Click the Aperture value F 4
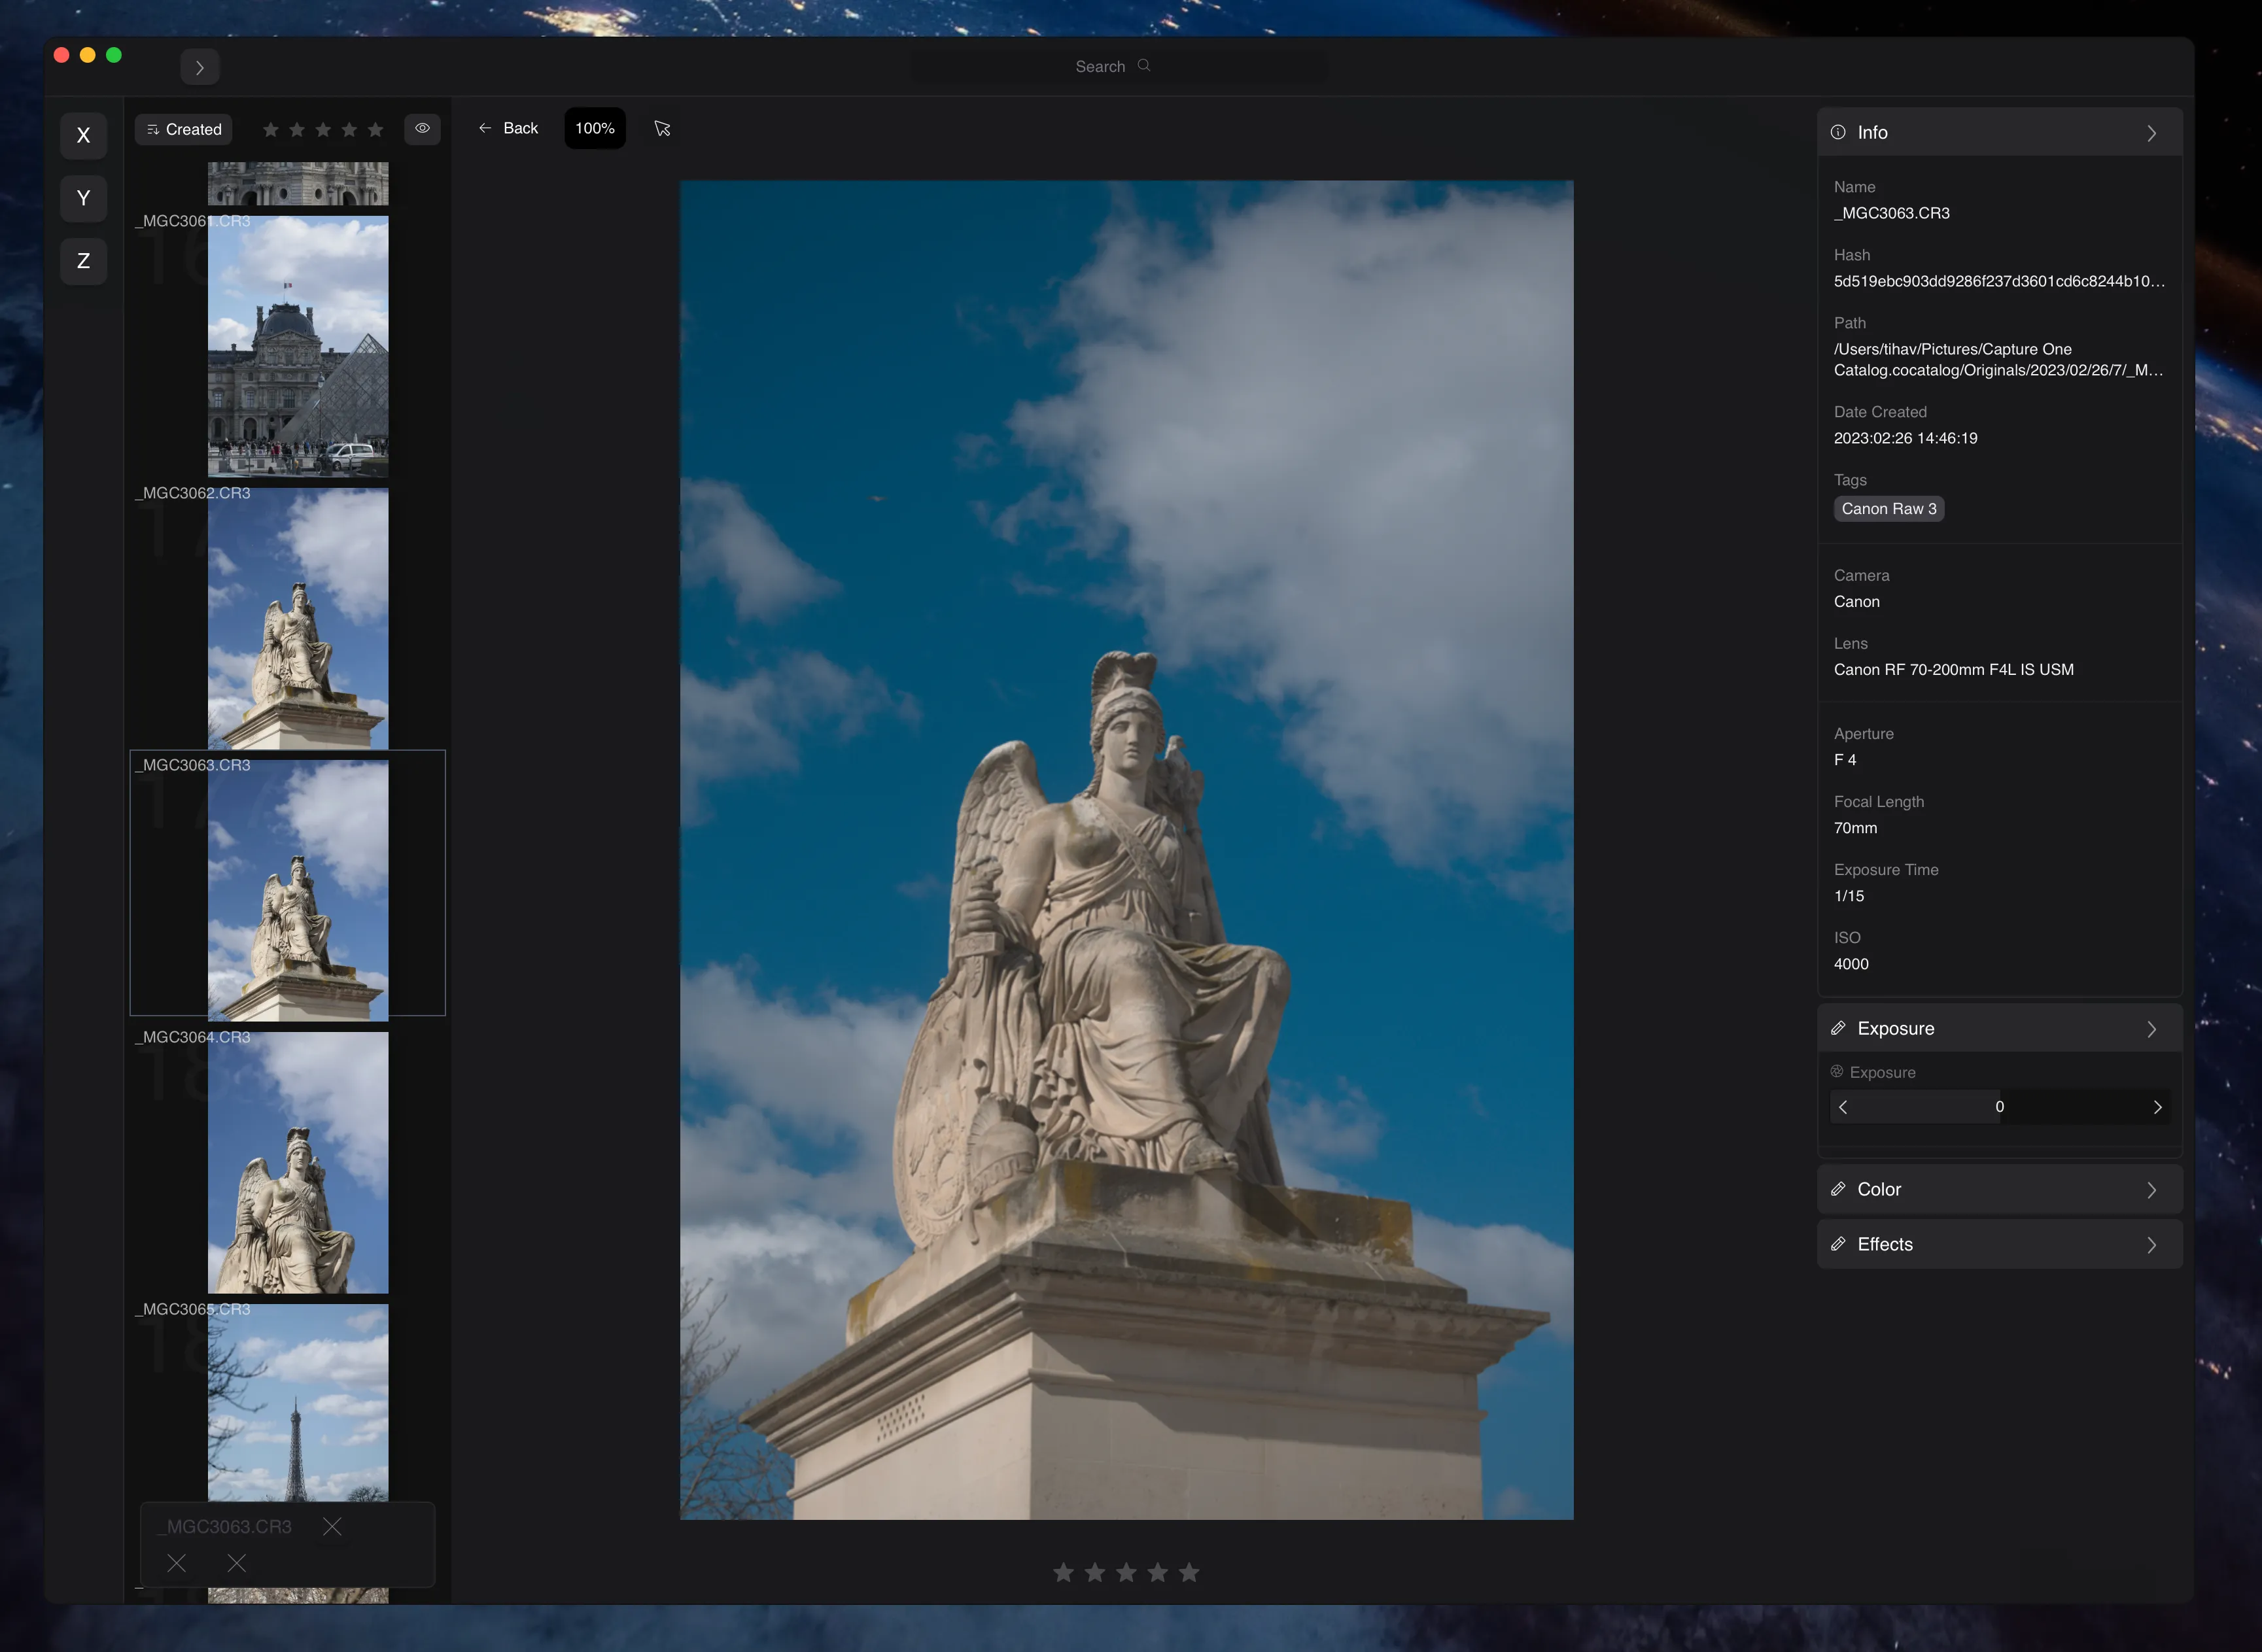2262x1652 pixels. (x=1845, y=759)
